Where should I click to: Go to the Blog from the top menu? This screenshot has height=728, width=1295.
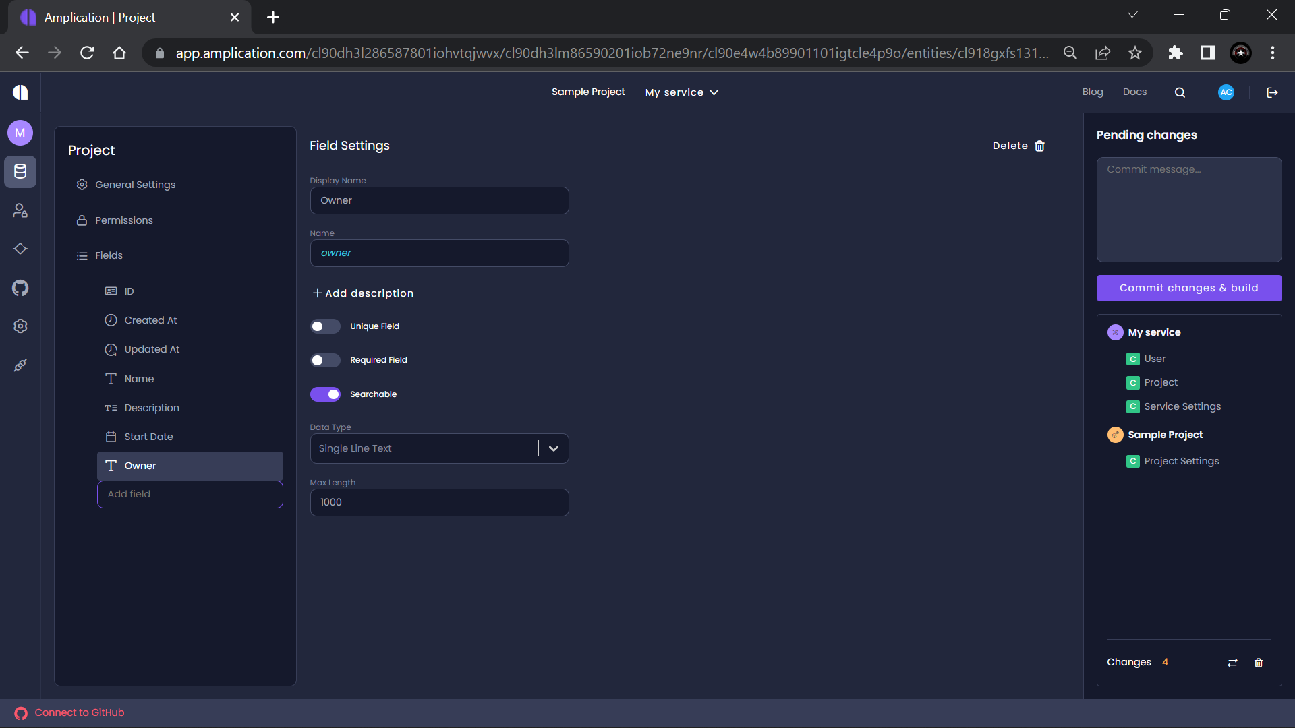[1093, 92]
